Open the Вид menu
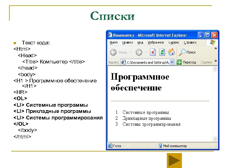This screenshot has height=168, width=225. (x=140, y=42)
